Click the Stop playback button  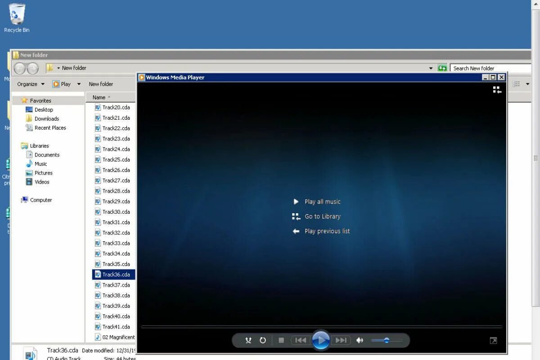pyautogui.click(x=281, y=340)
